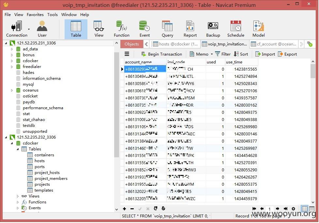The height and width of the screenshot is (223, 319).
Task: Select the project_members table
Action: [x=51, y=179]
